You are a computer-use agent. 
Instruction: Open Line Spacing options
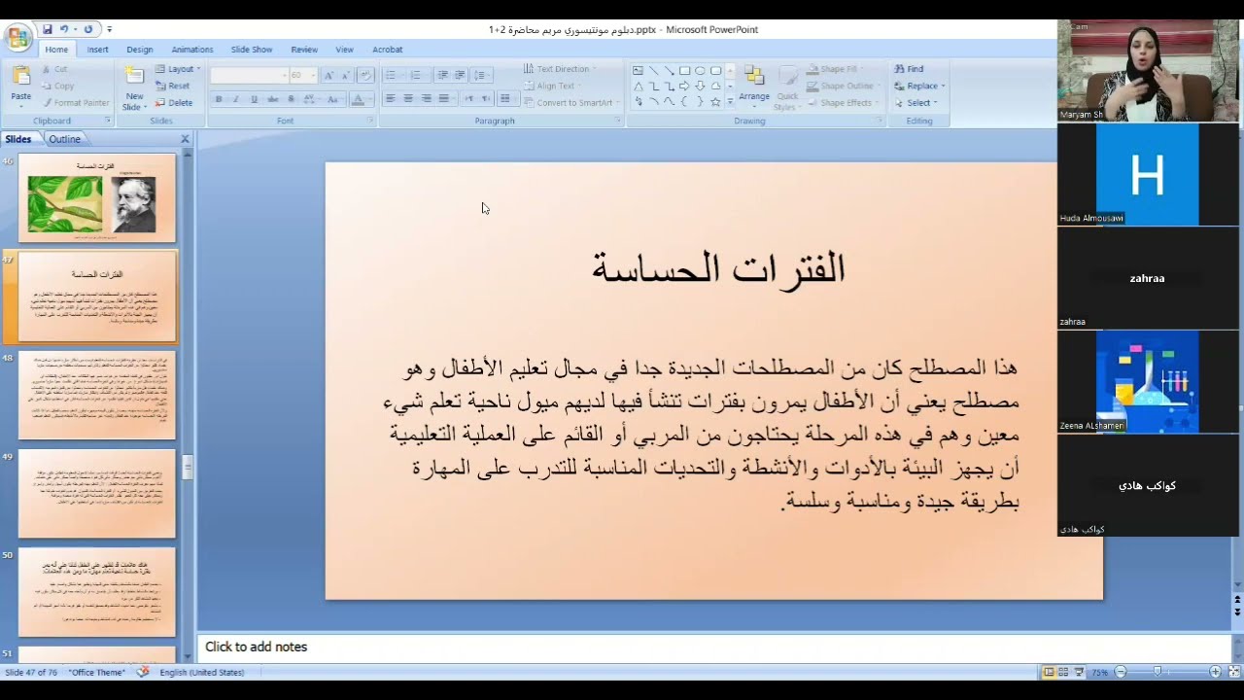(481, 75)
